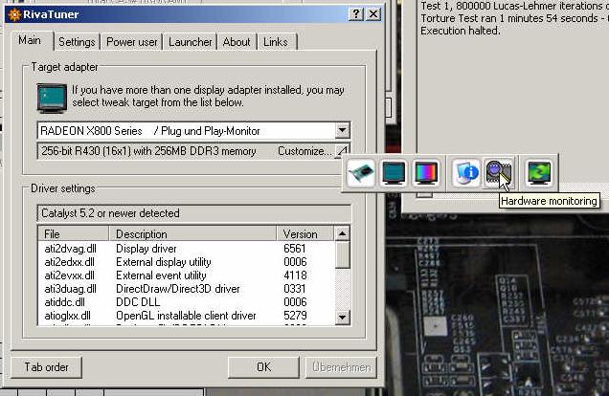Go to the Launcher tab
Image resolution: width=609 pixels, height=396 pixels.
tap(190, 42)
